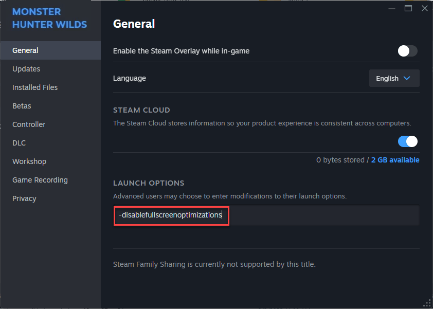Screen dimensions: 433x309
Task: Select the Workshop sidebar item
Action: [29, 161]
